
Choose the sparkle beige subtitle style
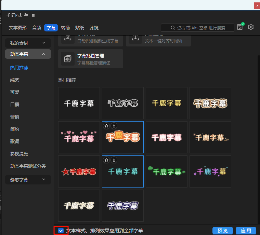click(210, 137)
